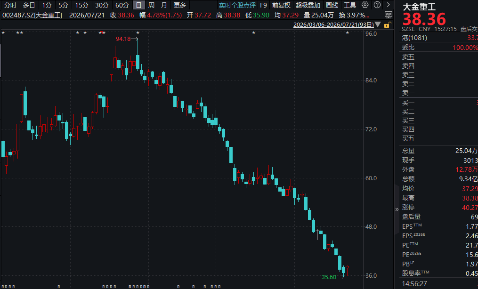Activate 画线 drawing tool
The image size is (478, 289).
click(x=332, y=5)
